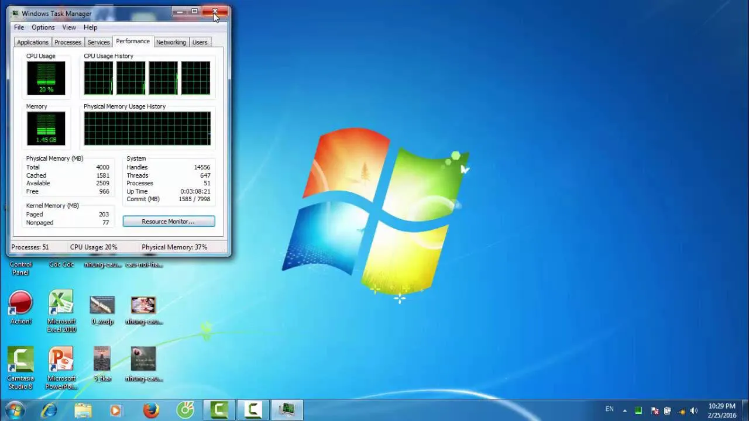Click the speaker volume icon in the tray
The height and width of the screenshot is (421, 749).
click(x=694, y=409)
